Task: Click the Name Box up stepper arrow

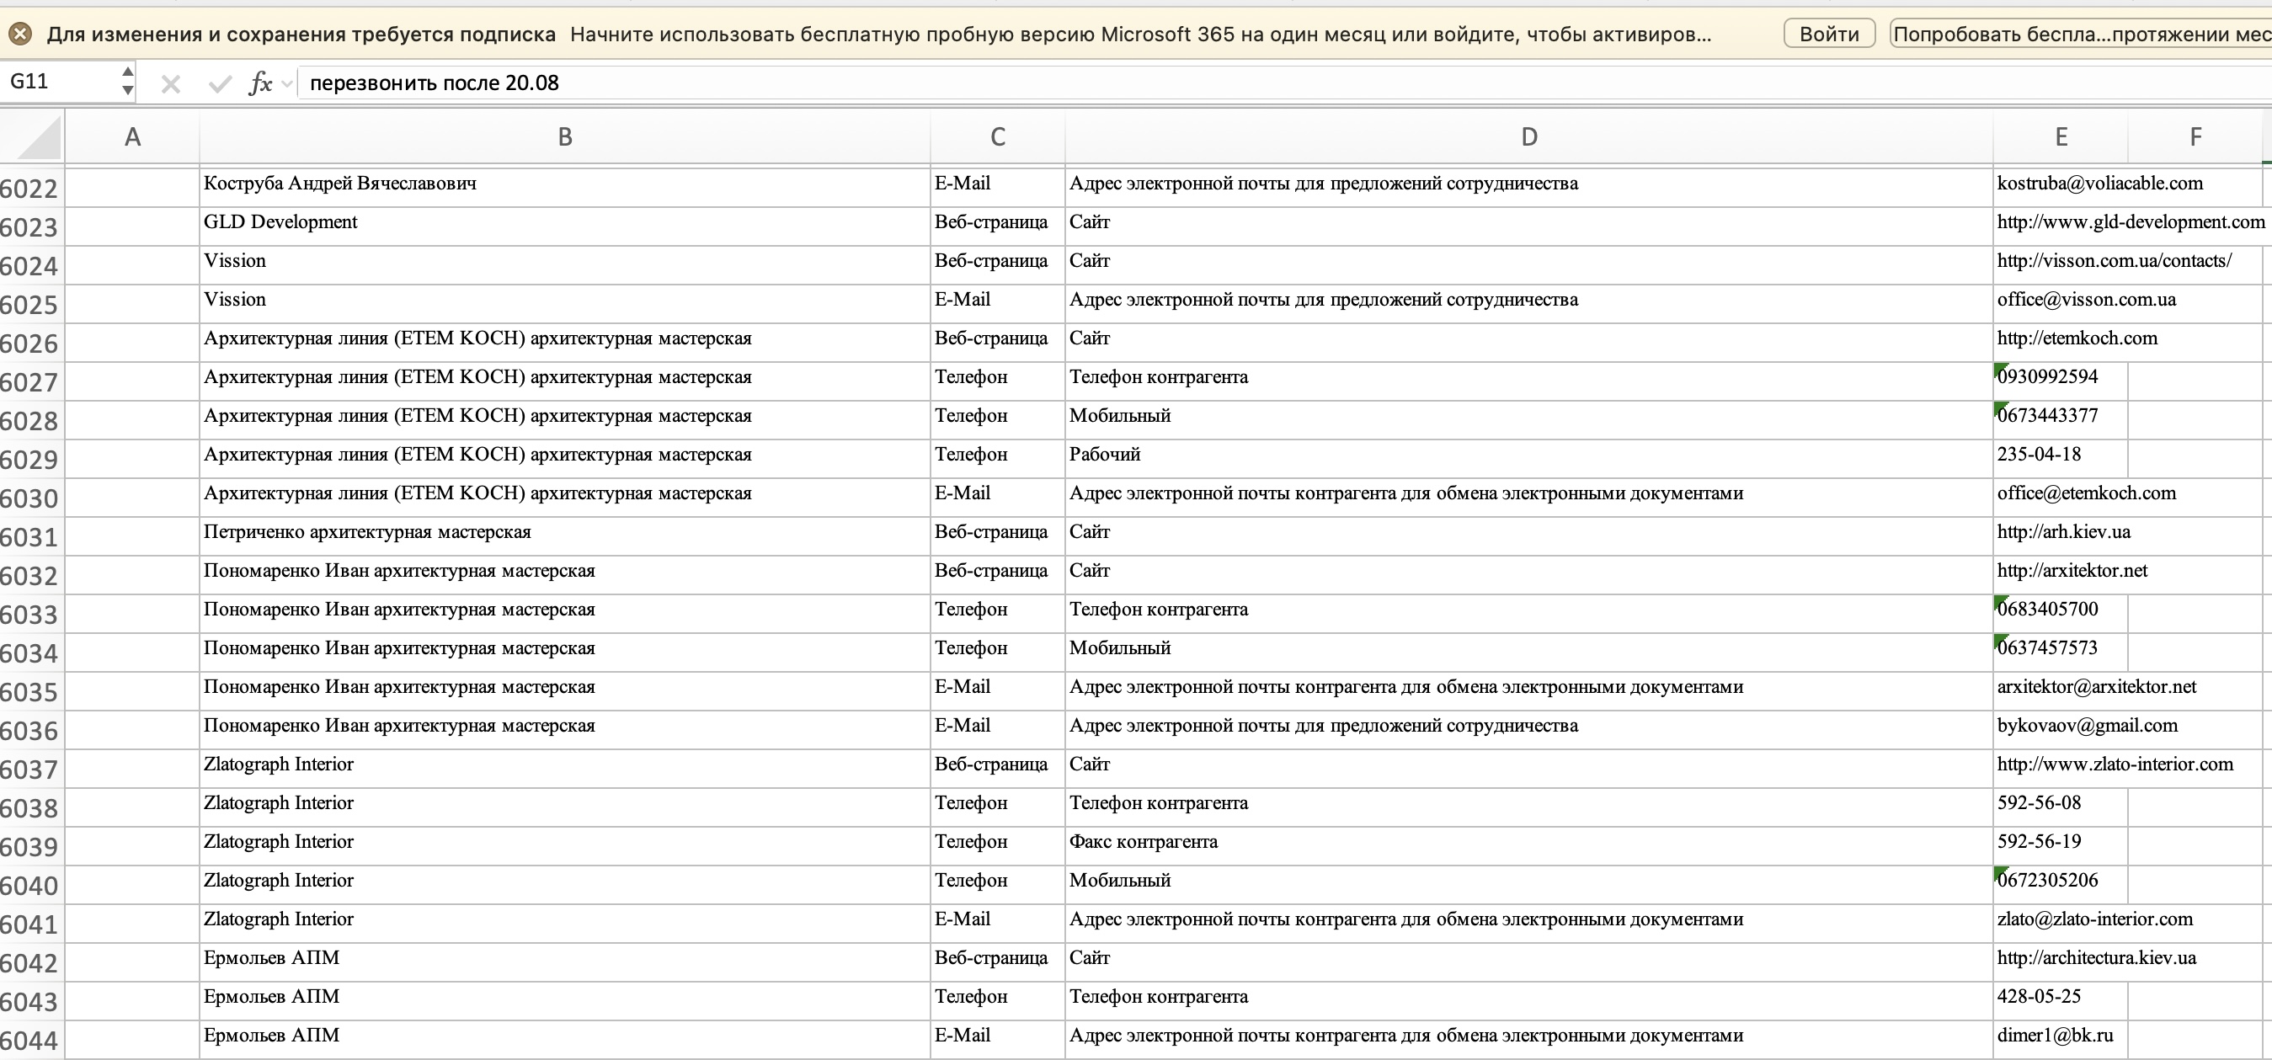Action: 128,72
